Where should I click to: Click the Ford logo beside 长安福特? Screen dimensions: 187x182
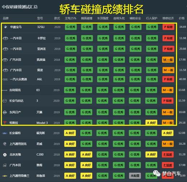pos(5,133)
